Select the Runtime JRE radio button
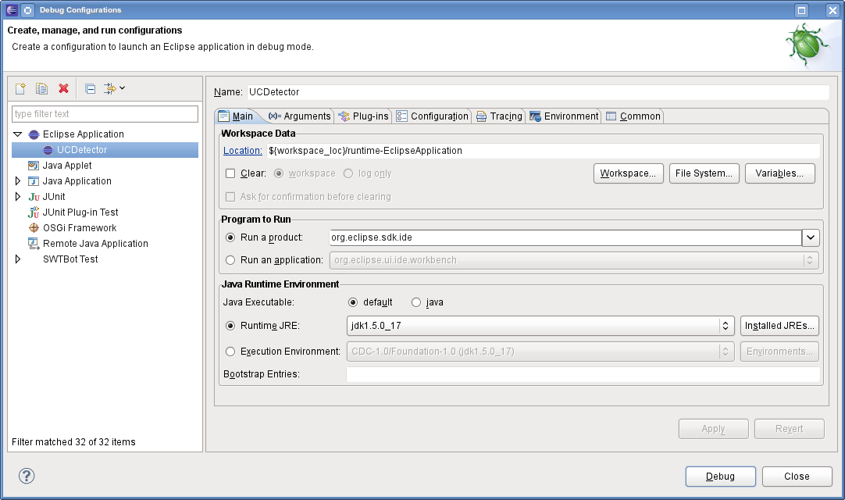Image resolution: width=845 pixels, height=500 pixels. [x=230, y=326]
